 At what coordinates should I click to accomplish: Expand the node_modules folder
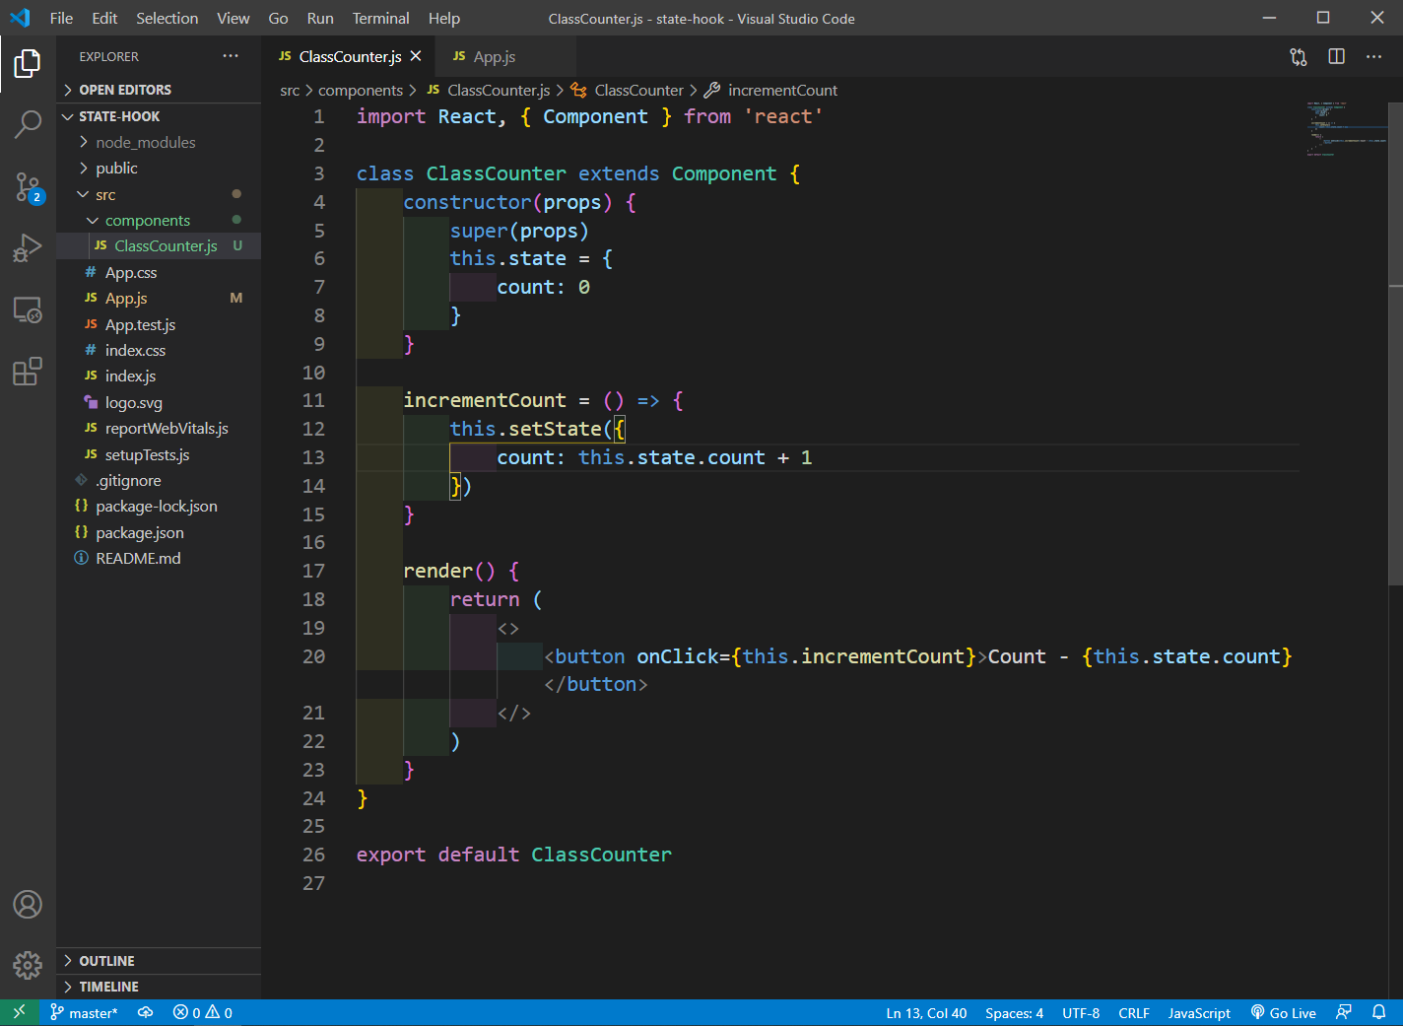(x=159, y=143)
